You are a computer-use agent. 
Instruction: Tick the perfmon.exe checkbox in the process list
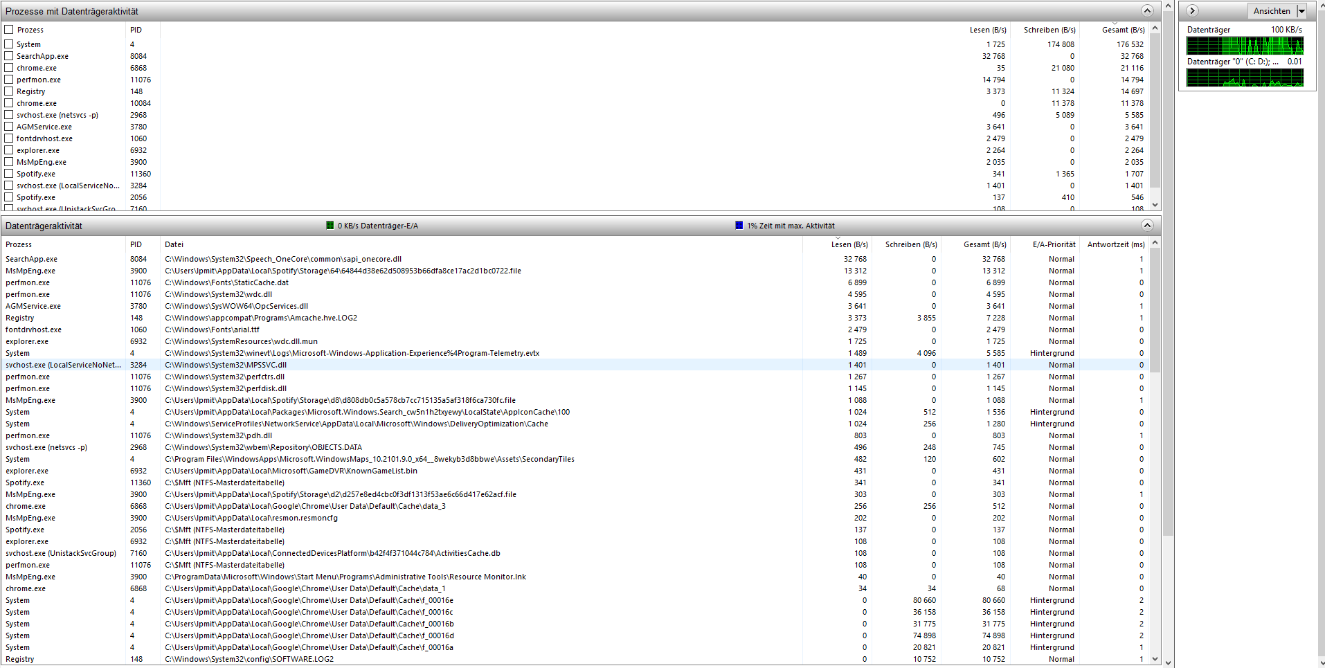(9, 80)
